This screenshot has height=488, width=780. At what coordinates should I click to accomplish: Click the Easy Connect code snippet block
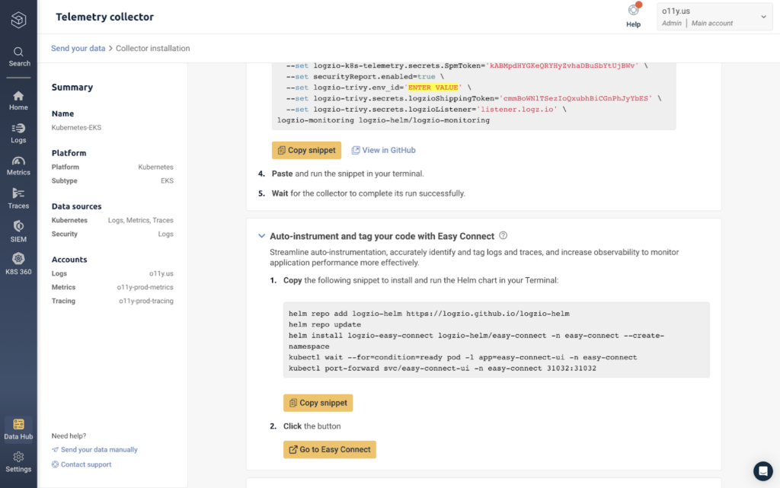[x=497, y=340]
